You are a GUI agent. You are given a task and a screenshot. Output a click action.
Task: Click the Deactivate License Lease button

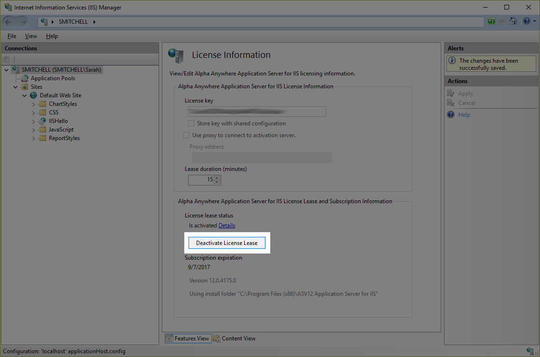(x=227, y=243)
